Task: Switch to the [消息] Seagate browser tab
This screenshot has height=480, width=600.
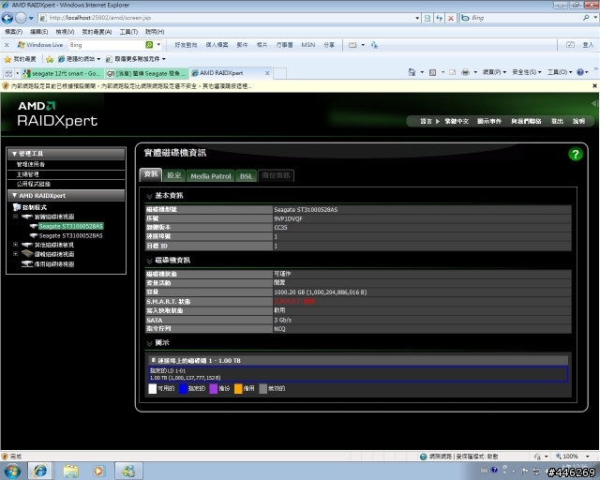Action: (x=147, y=73)
